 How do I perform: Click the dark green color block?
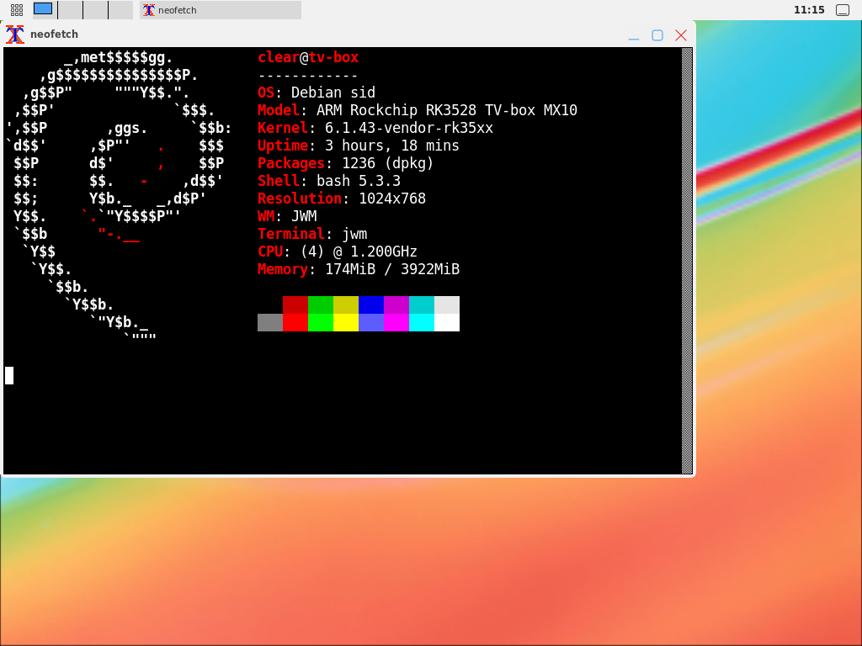(321, 304)
